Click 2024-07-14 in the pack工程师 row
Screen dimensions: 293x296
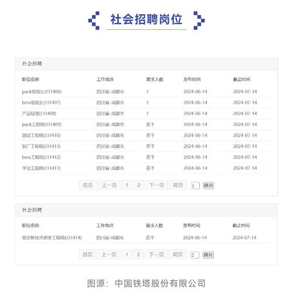pos(245,125)
